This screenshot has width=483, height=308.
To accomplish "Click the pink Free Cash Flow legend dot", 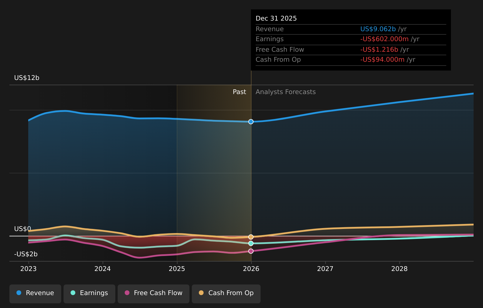I will tap(126, 293).
